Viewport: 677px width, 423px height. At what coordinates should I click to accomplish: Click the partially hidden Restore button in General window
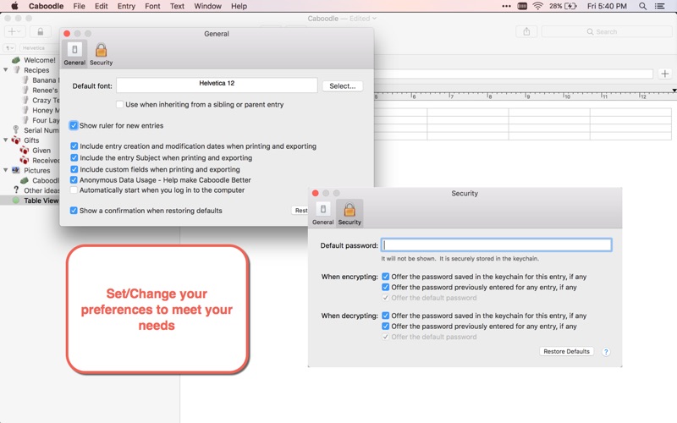click(x=300, y=210)
